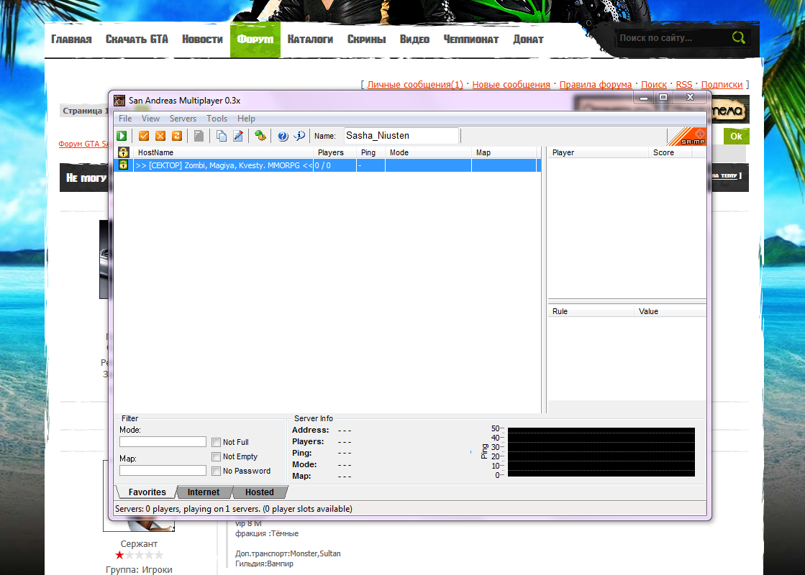Screen dimensions: 805x575
Task: Open the View menu
Action: point(150,119)
